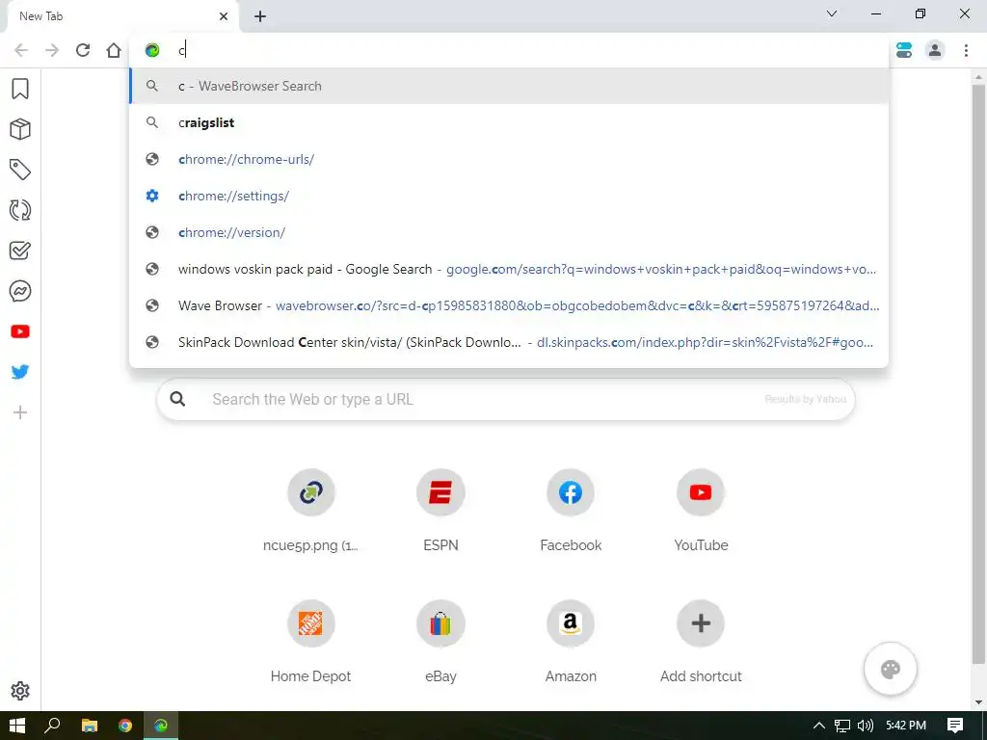This screenshot has height=740, width=987.
Task: Open YouTube from the left sidebar
Action: tap(20, 331)
